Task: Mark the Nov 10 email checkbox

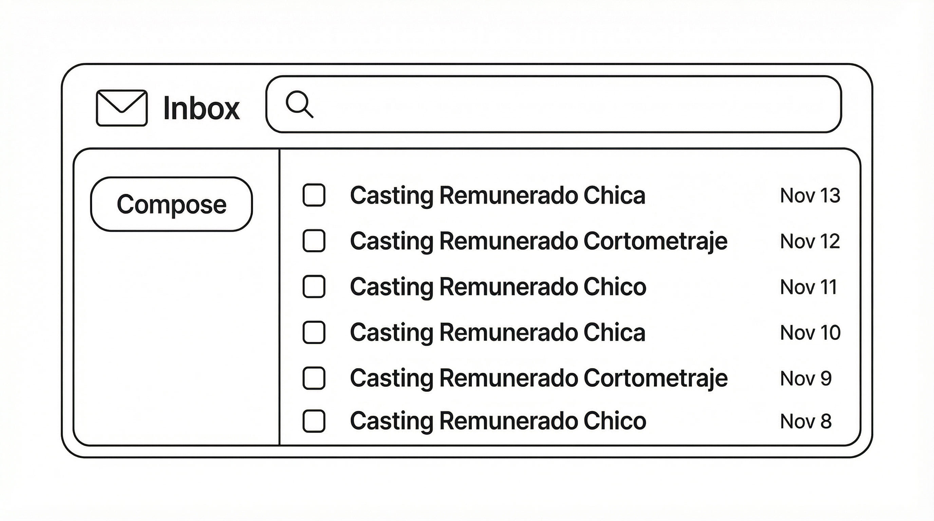Action: pyautogui.click(x=314, y=332)
